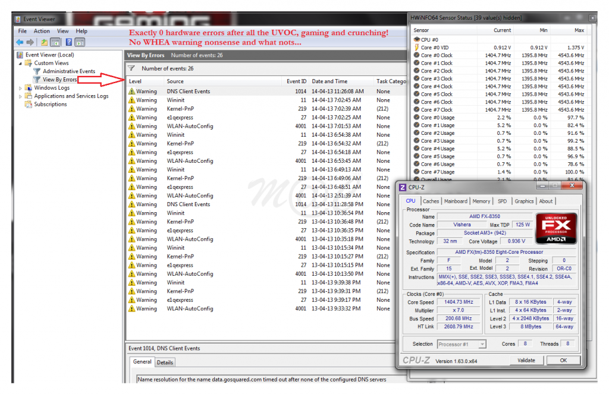This screenshot has height=394, width=609.
Task: Click the filter funnel icon above events
Action: tap(132, 68)
